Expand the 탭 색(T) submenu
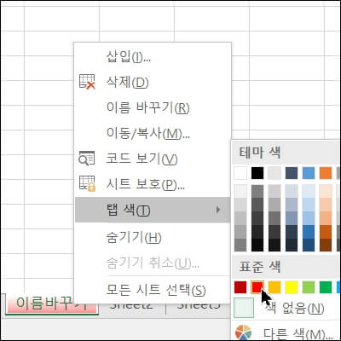Image resolution: width=341 pixels, height=341 pixels. click(x=152, y=210)
